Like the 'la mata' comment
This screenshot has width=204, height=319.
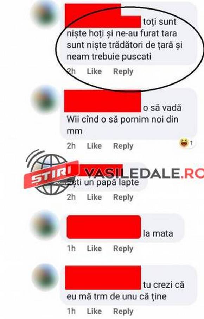[94, 249]
